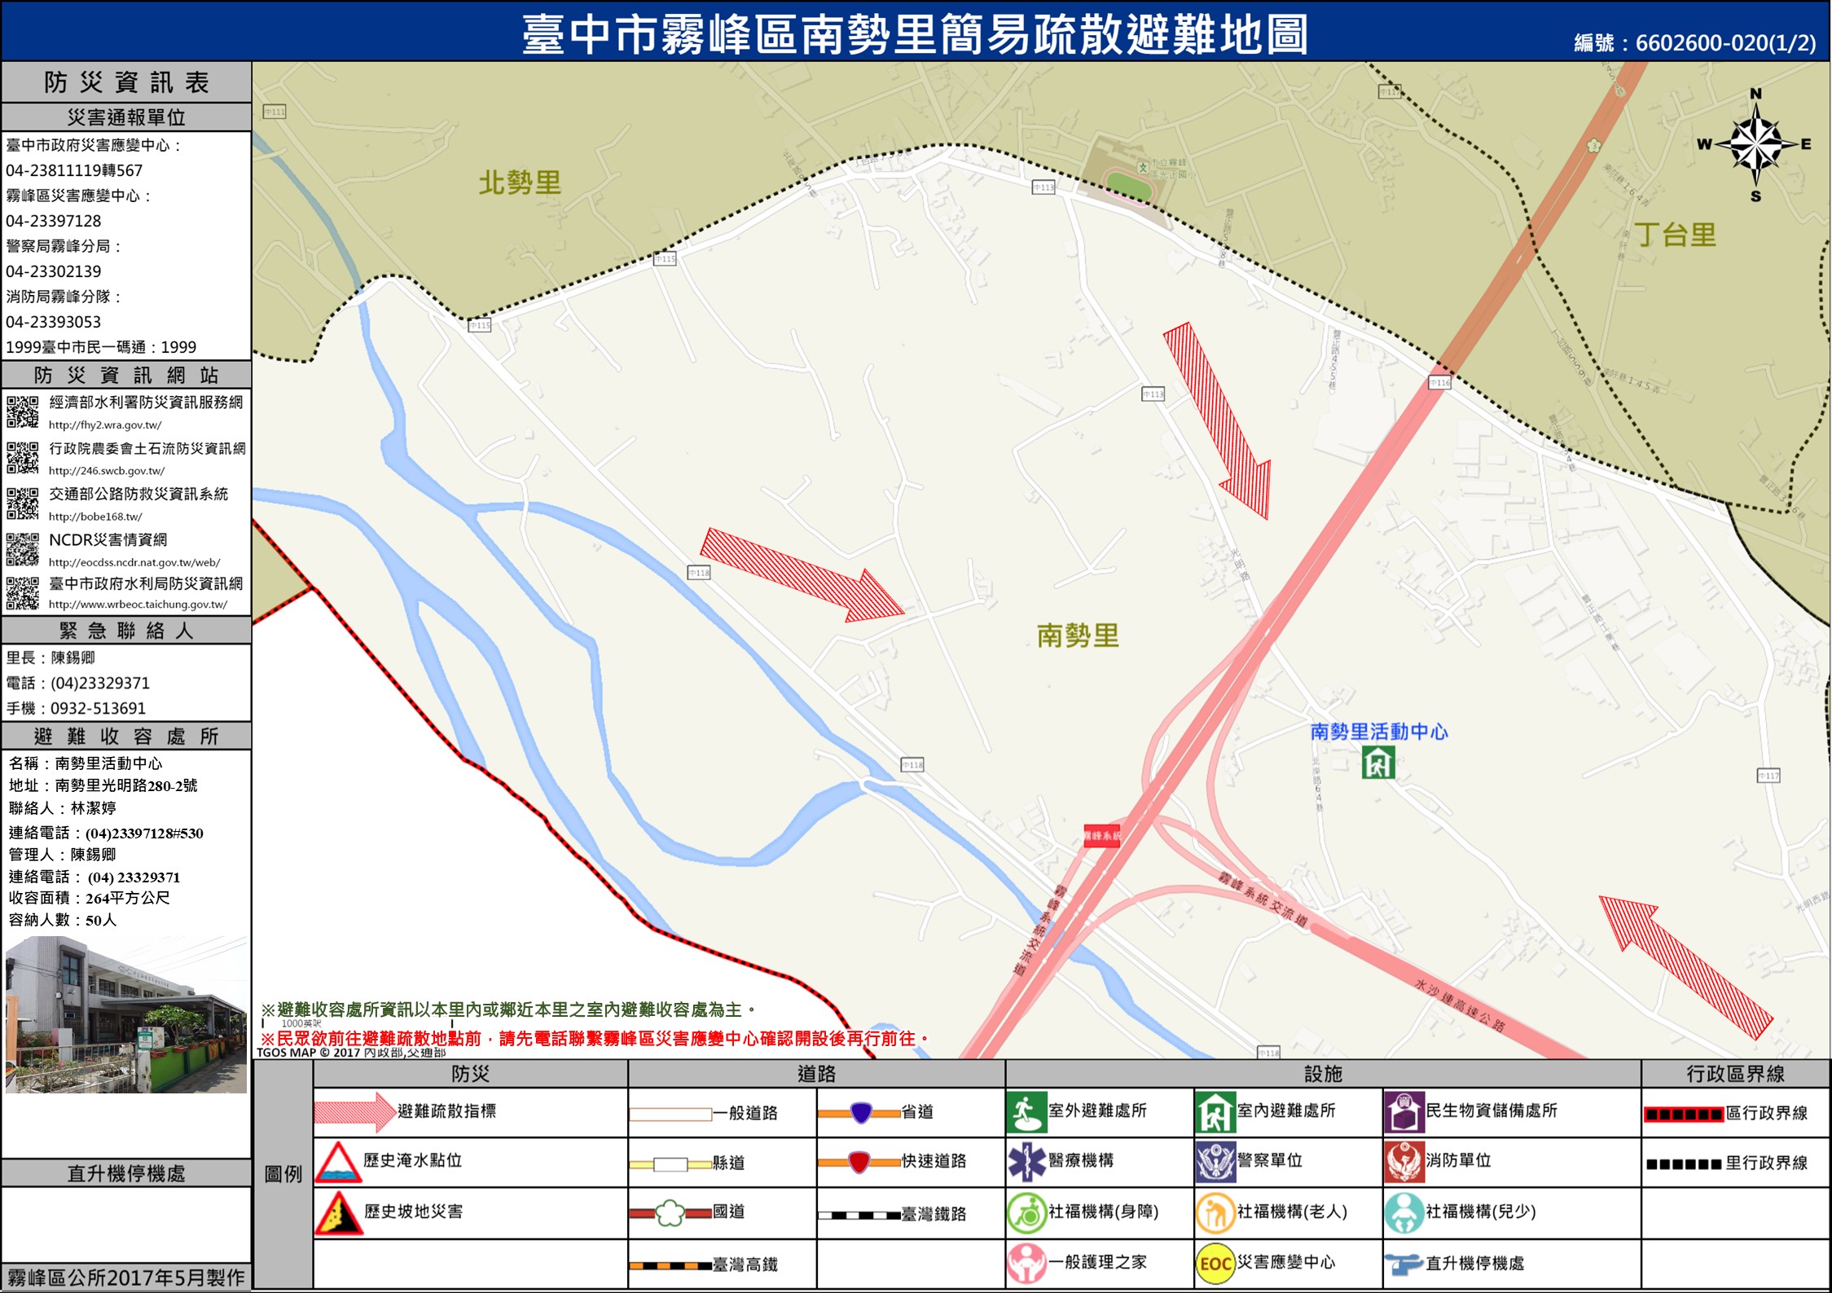Click the 區行政界線 red-black line swatch
This screenshot has height=1293, width=1832.
pos(1683,1114)
